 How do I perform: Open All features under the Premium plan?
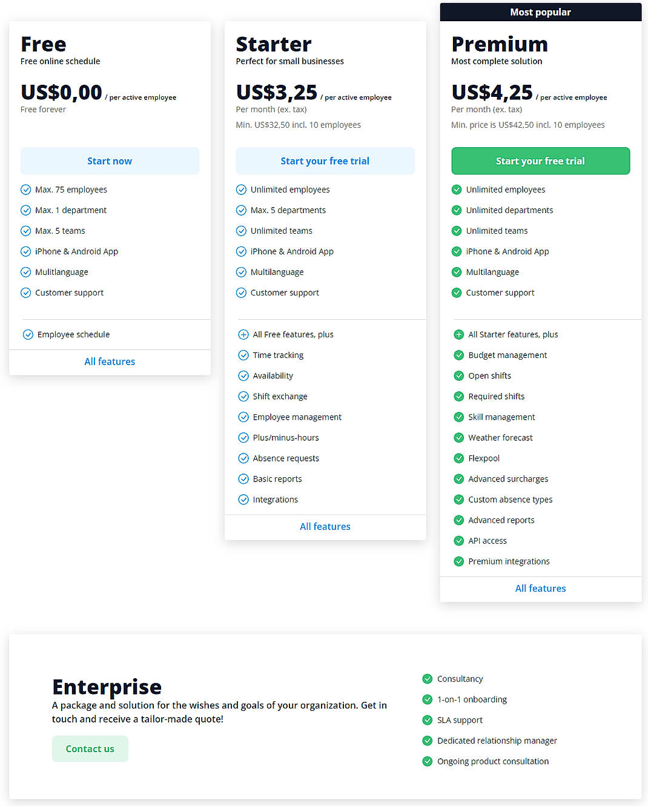540,588
